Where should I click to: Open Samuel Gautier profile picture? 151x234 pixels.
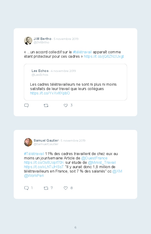28,142
